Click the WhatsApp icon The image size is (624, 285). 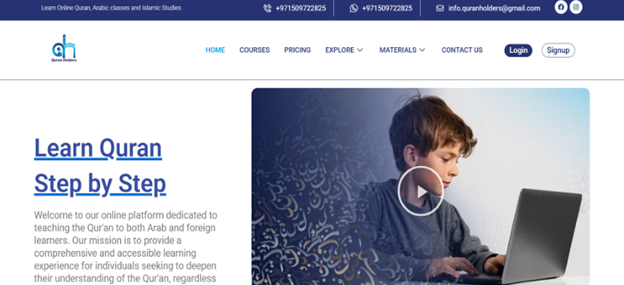[x=354, y=8]
